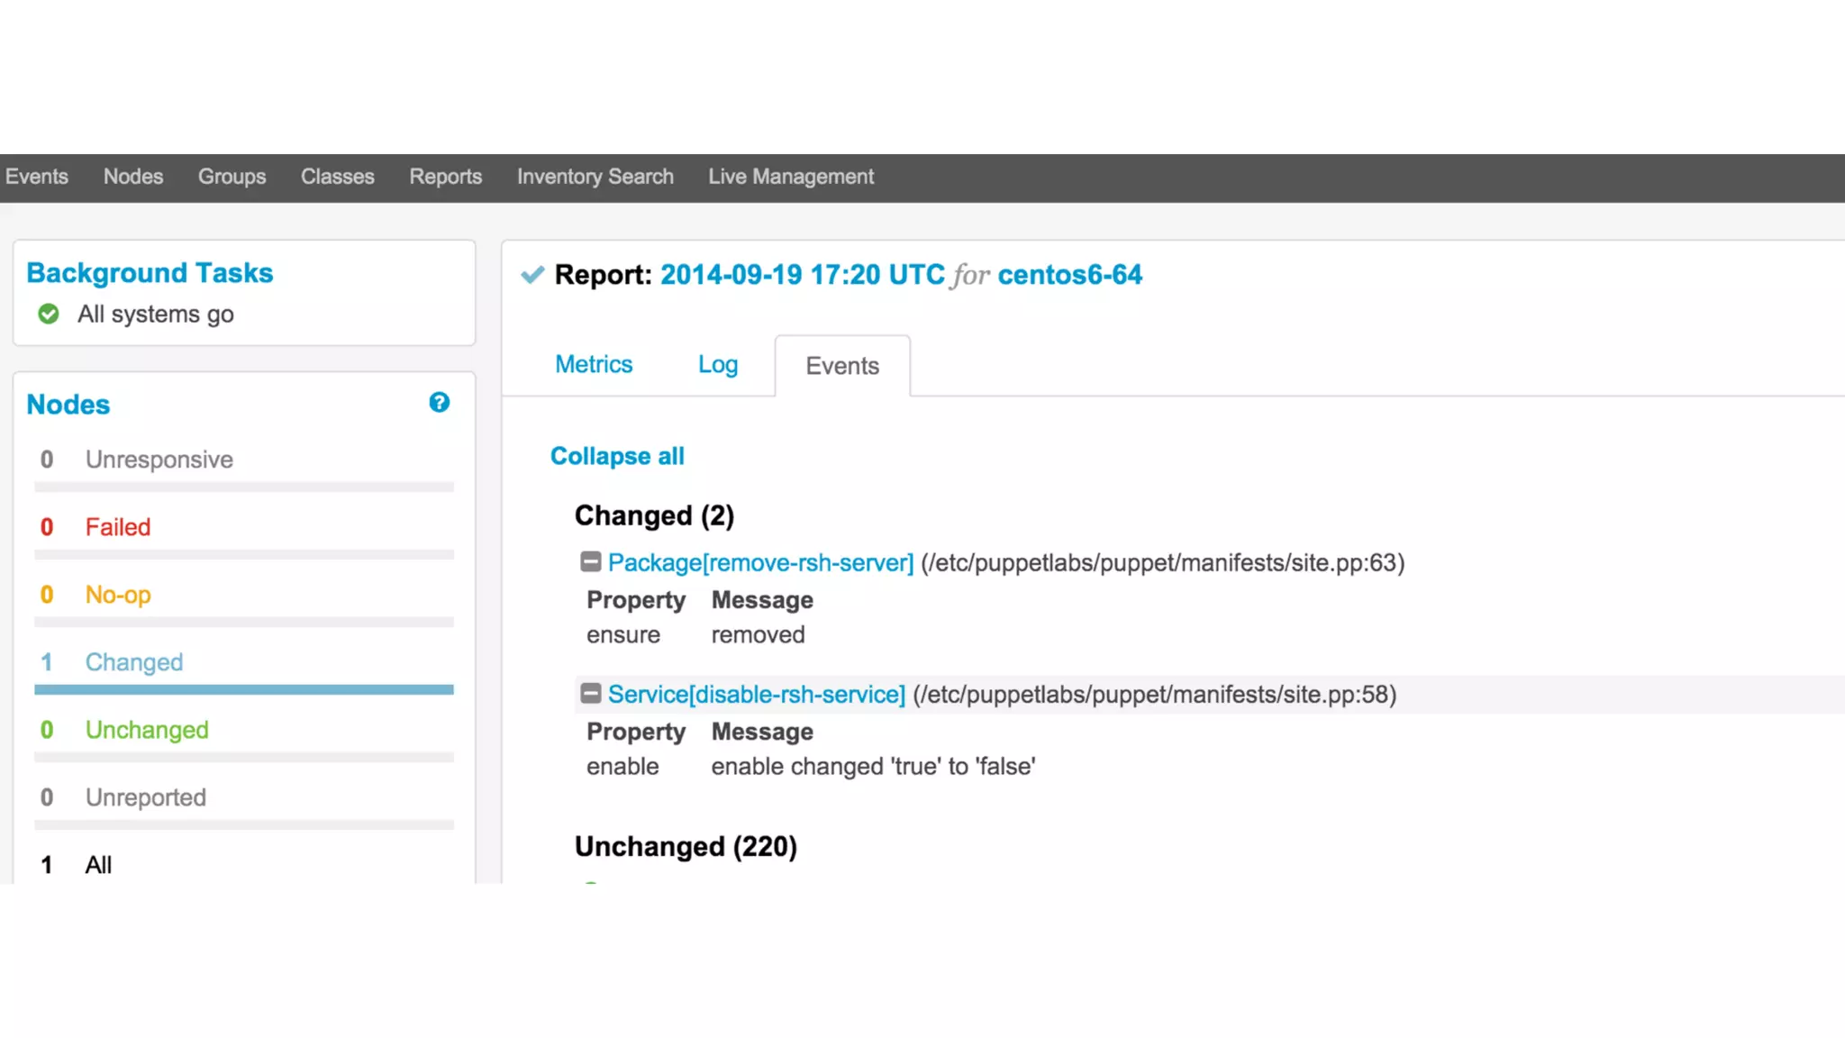This screenshot has height=1038, width=1845.
Task: Open the Package[remove-rsh-server] resource link
Action: tap(760, 562)
